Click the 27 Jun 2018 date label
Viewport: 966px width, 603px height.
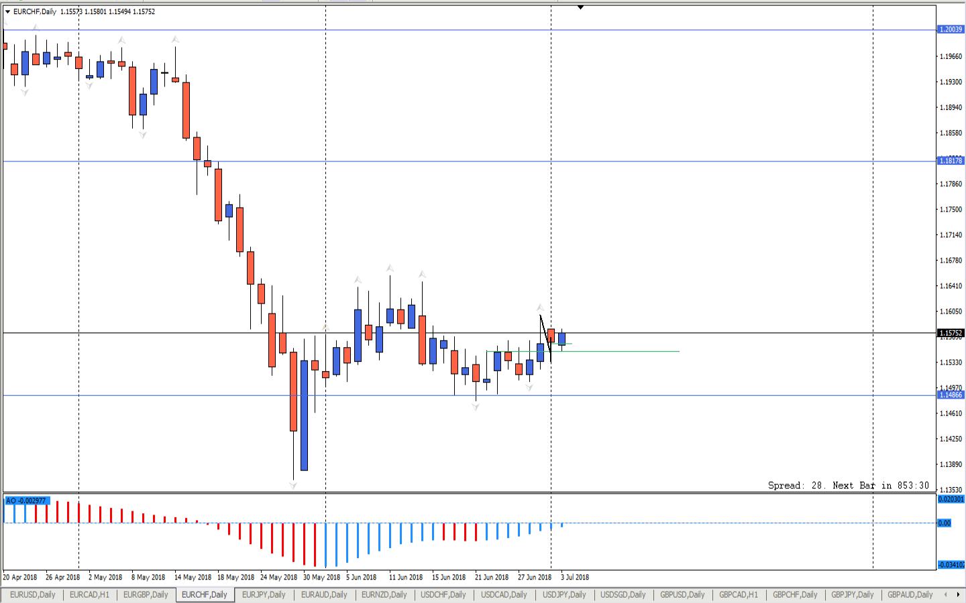(x=535, y=577)
